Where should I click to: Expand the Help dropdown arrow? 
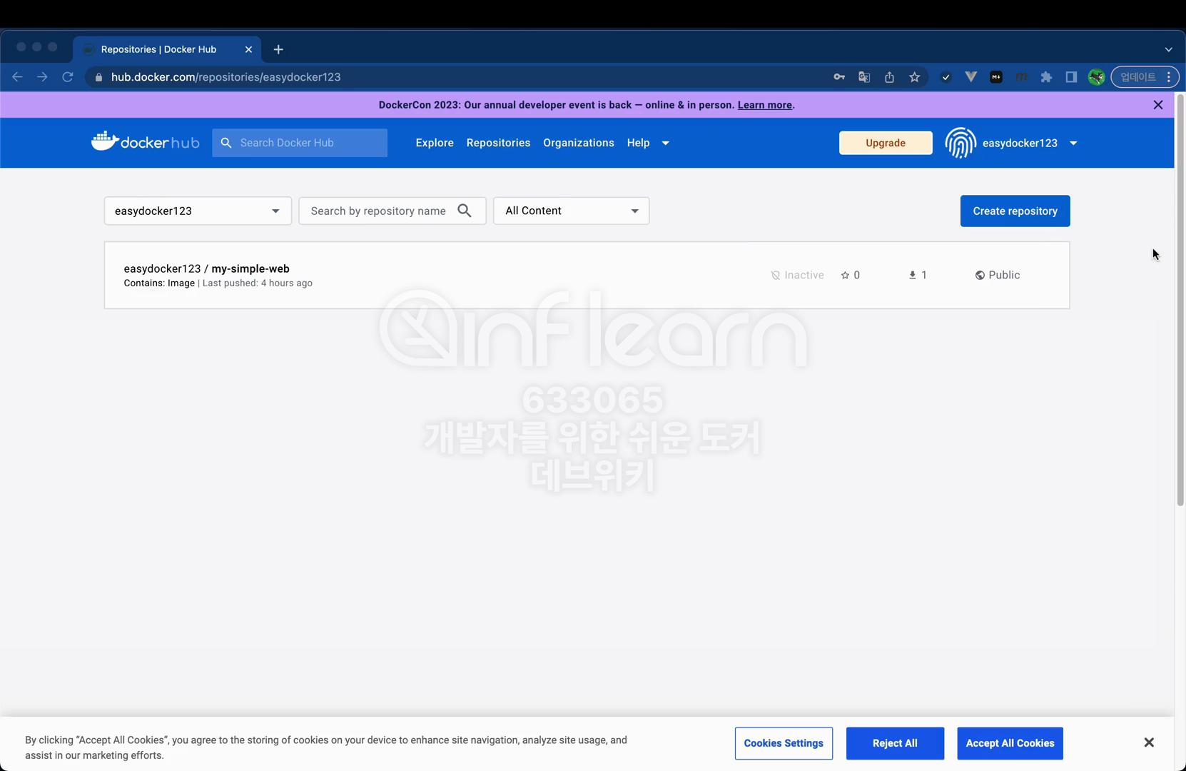coord(665,143)
